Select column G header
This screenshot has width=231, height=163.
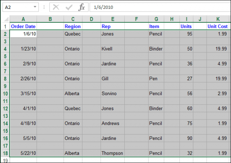(156, 19)
